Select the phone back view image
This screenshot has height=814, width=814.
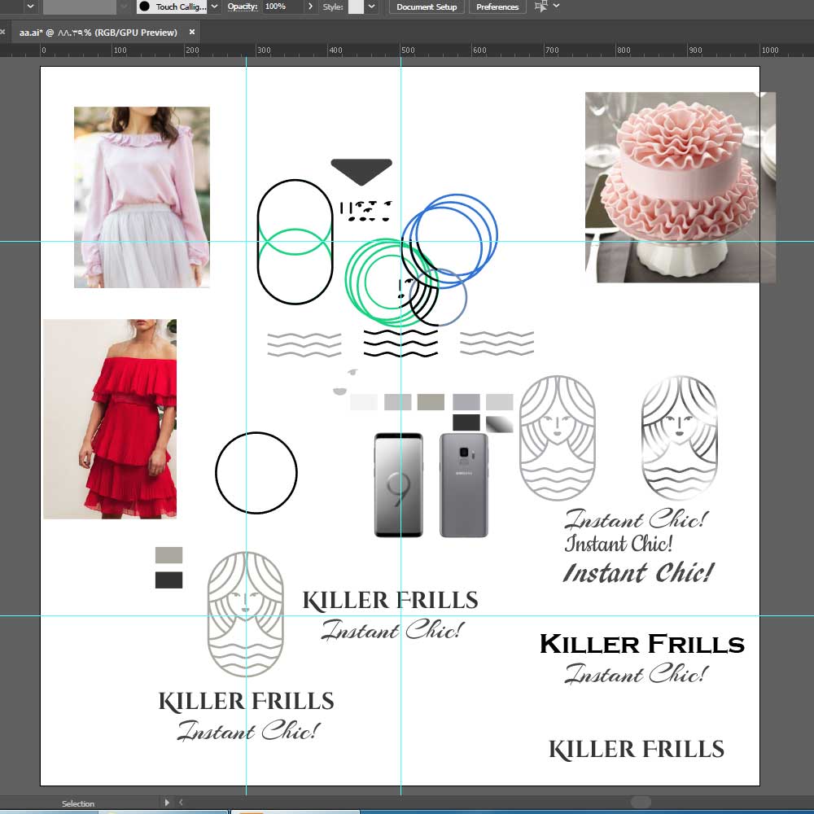464,485
